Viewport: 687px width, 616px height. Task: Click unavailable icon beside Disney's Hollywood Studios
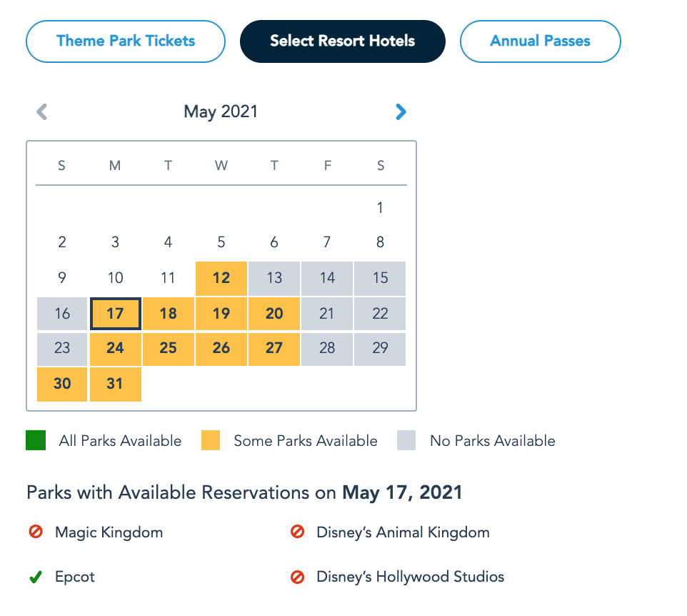pos(298,577)
